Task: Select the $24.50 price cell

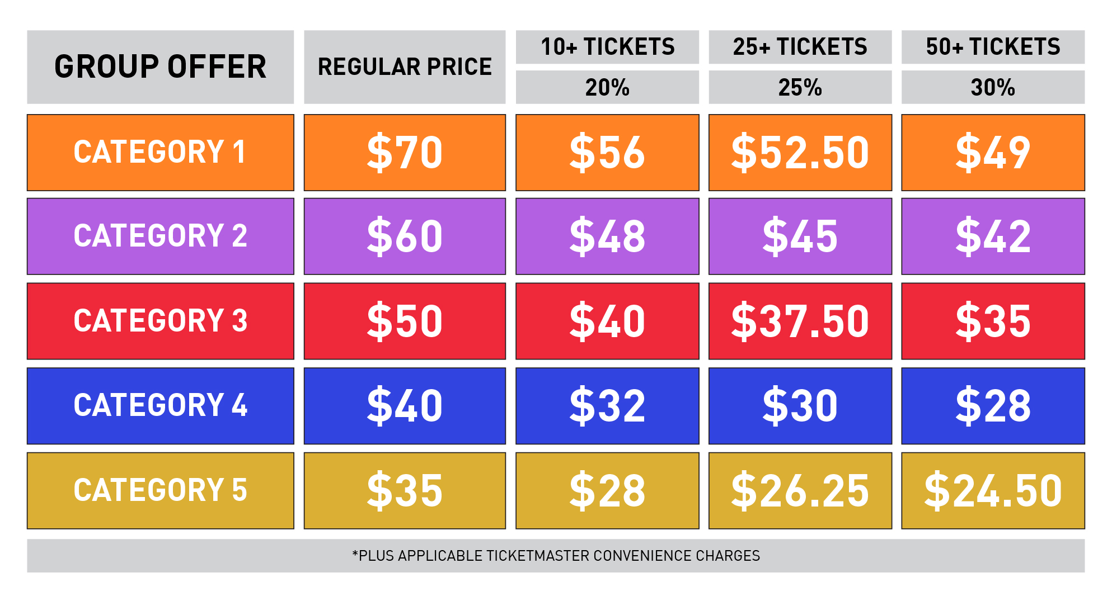Action: (993, 491)
